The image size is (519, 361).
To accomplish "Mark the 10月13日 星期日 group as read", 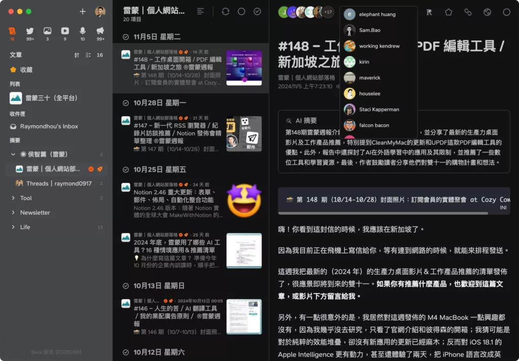I will [x=126, y=286].
